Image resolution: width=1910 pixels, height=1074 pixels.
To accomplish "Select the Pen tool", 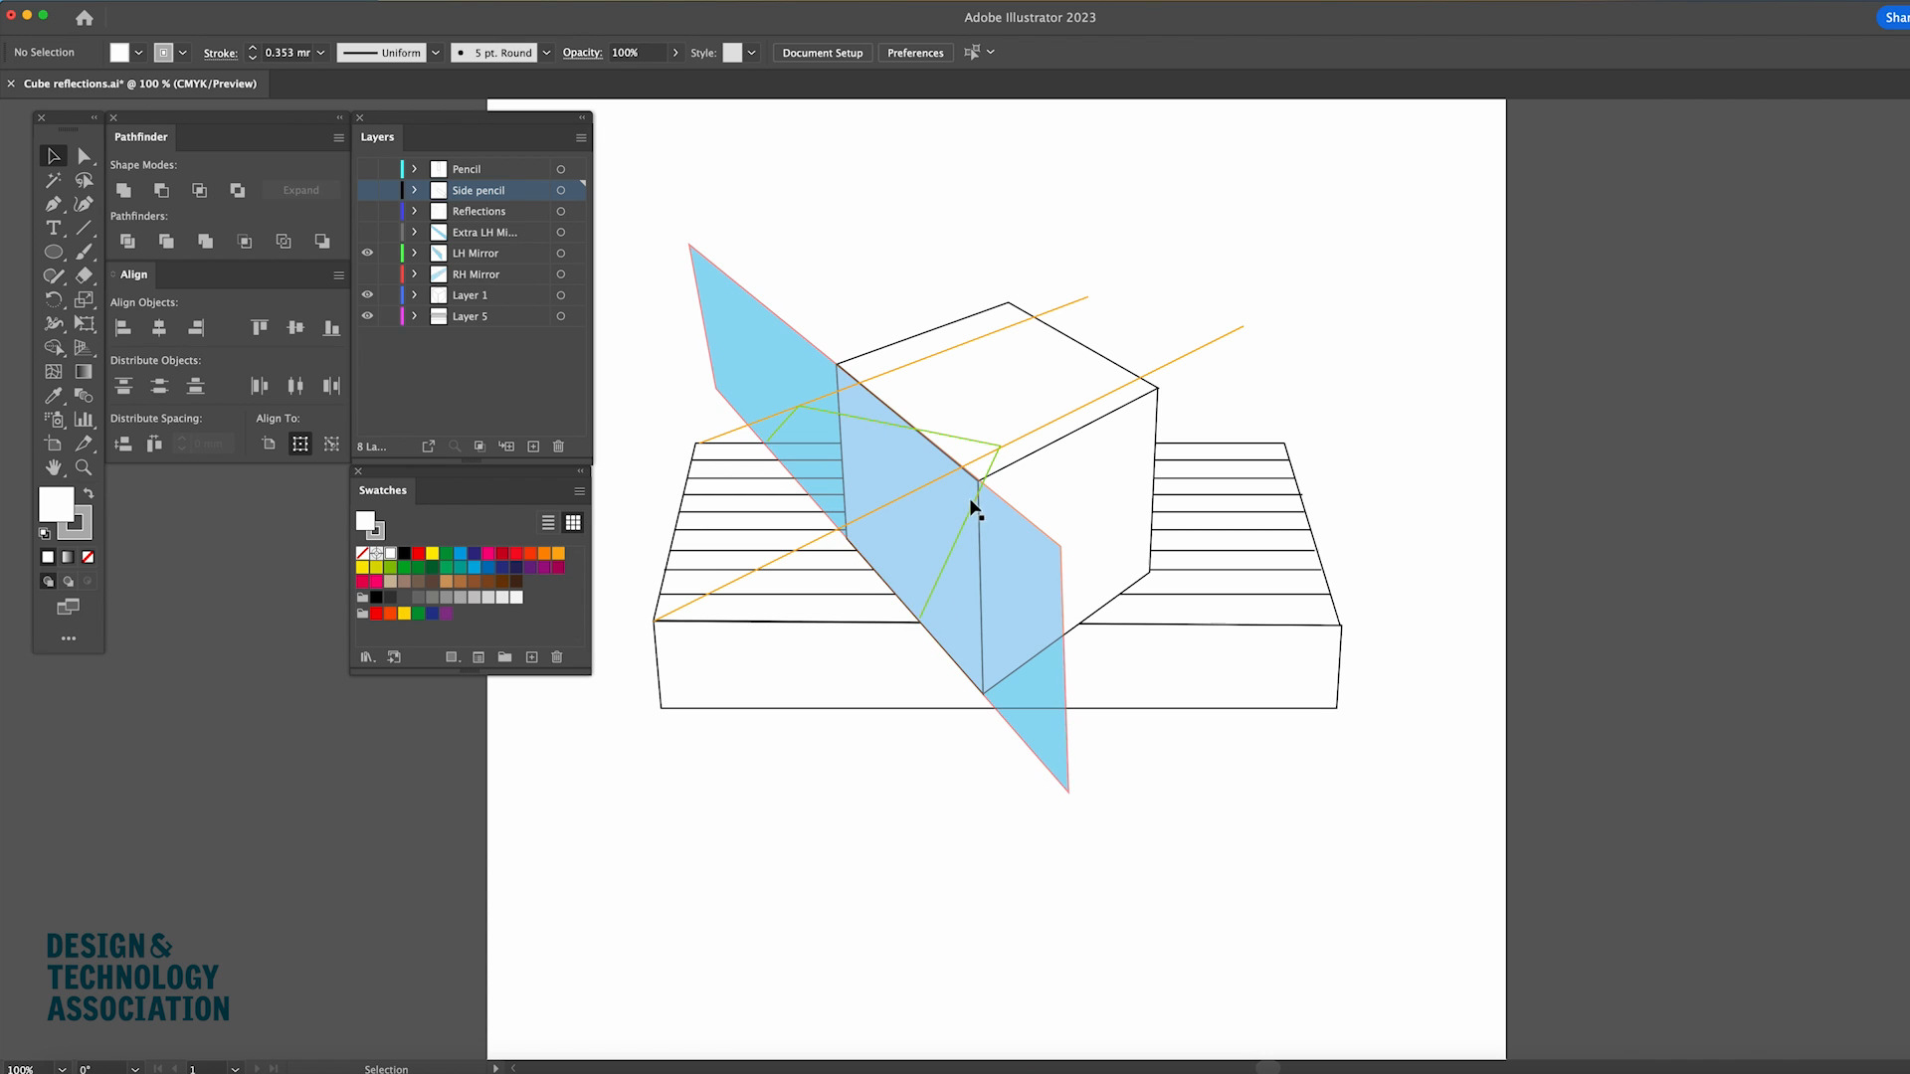I will click(x=54, y=204).
